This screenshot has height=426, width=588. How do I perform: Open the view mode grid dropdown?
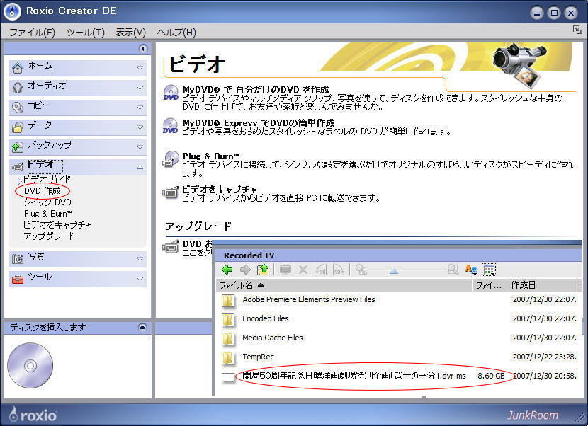(489, 270)
